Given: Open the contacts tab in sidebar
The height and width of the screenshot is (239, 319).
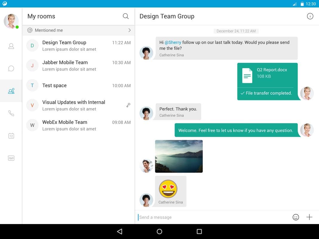Looking at the screenshot, I should point(11,46).
